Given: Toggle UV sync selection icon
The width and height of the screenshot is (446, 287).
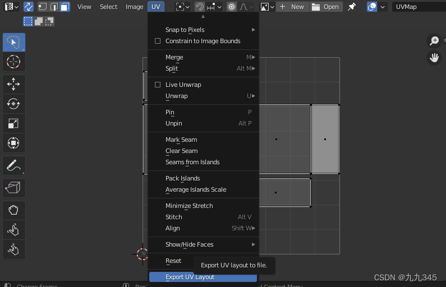Looking at the screenshot, I should pyautogui.click(x=28, y=7).
